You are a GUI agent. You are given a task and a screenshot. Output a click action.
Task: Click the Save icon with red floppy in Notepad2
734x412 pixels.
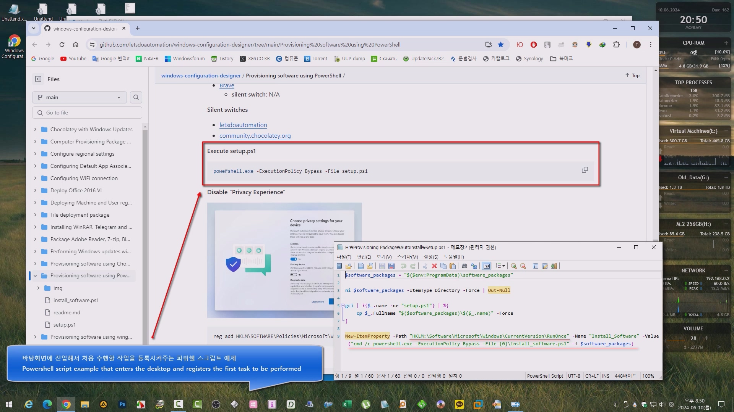tap(391, 266)
